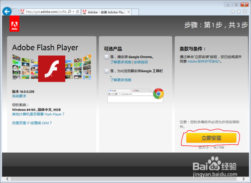Click the version text 版本 16.0.0.235
The image size is (251, 183).
pos(23,91)
